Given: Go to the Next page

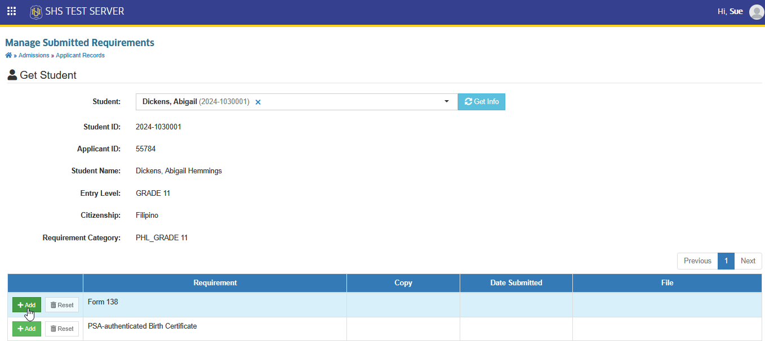Looking at the screenshot, I should click(748, 261).
